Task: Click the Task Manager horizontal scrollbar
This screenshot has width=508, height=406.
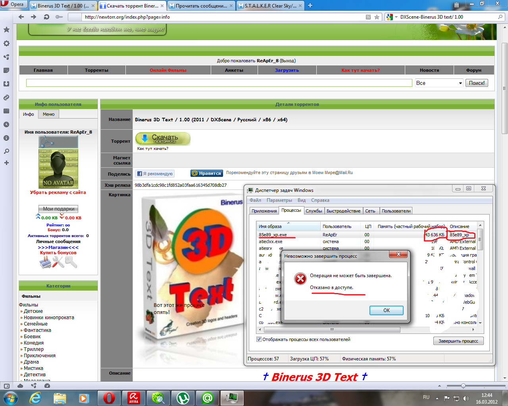Action: pyautogui.click(x=332, y=329)
